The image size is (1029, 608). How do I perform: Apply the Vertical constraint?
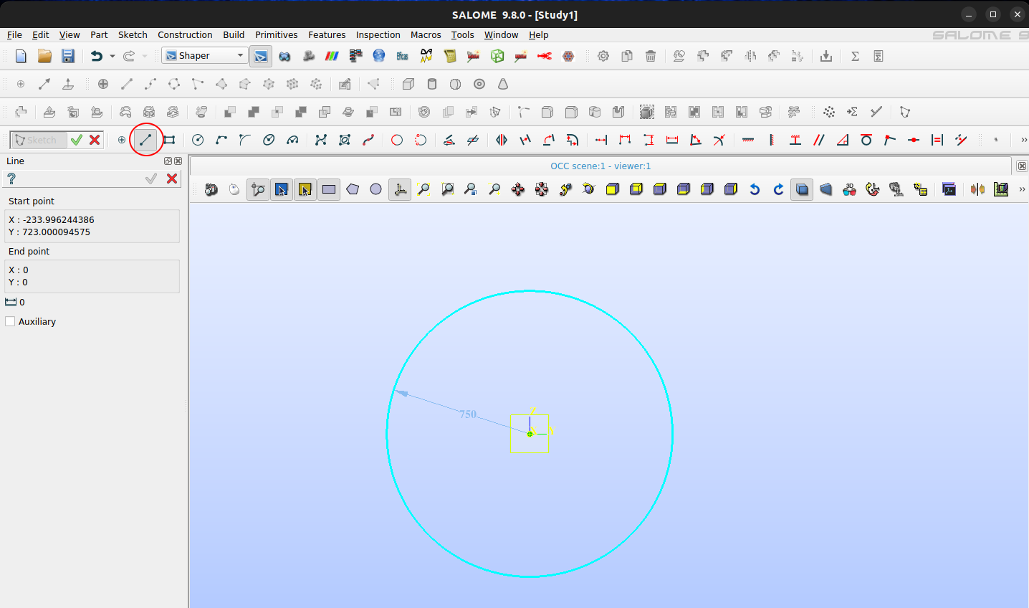click(x=772, y=140)
